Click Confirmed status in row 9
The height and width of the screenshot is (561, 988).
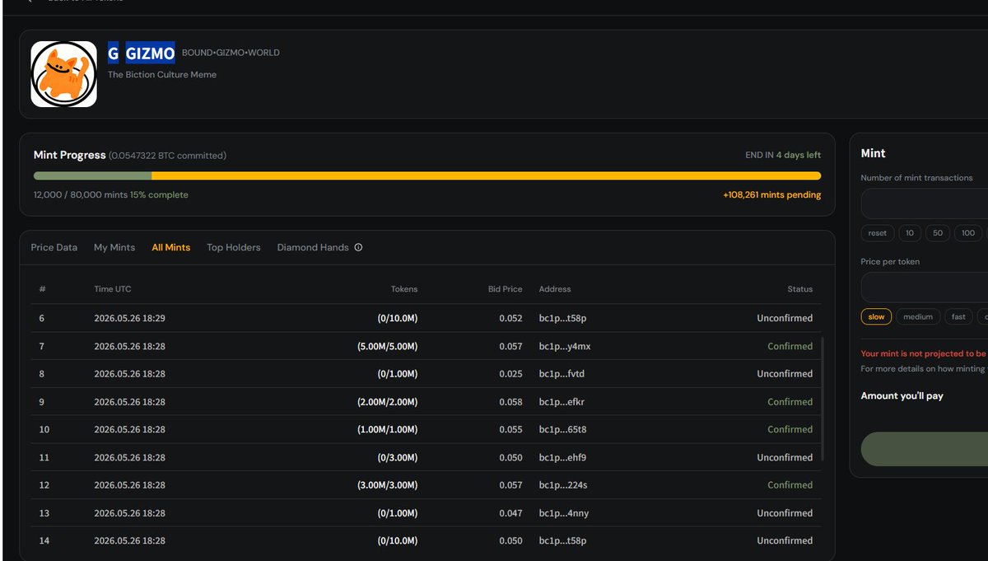pyautogui.click(x=790, y=402)
